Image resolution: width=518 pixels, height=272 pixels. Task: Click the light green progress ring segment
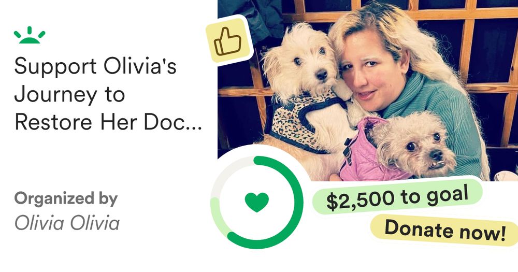point(217,218)
